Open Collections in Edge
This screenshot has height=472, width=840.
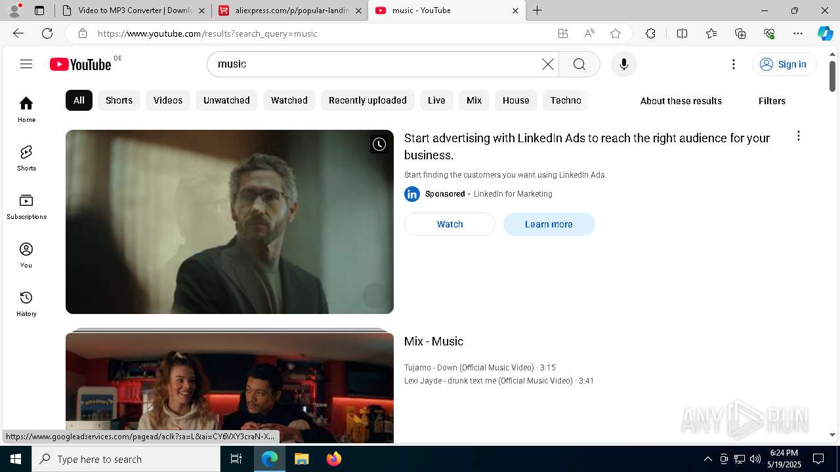pos(740,33)
